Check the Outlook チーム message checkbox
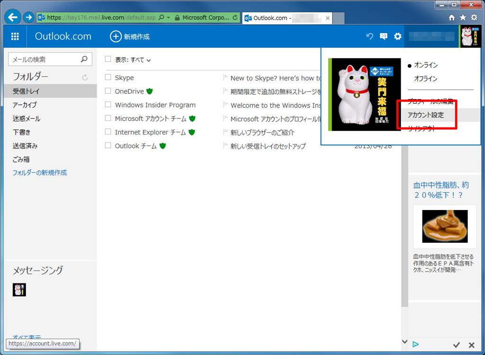Screen dimensions: 485x355 tap(108, 145)
